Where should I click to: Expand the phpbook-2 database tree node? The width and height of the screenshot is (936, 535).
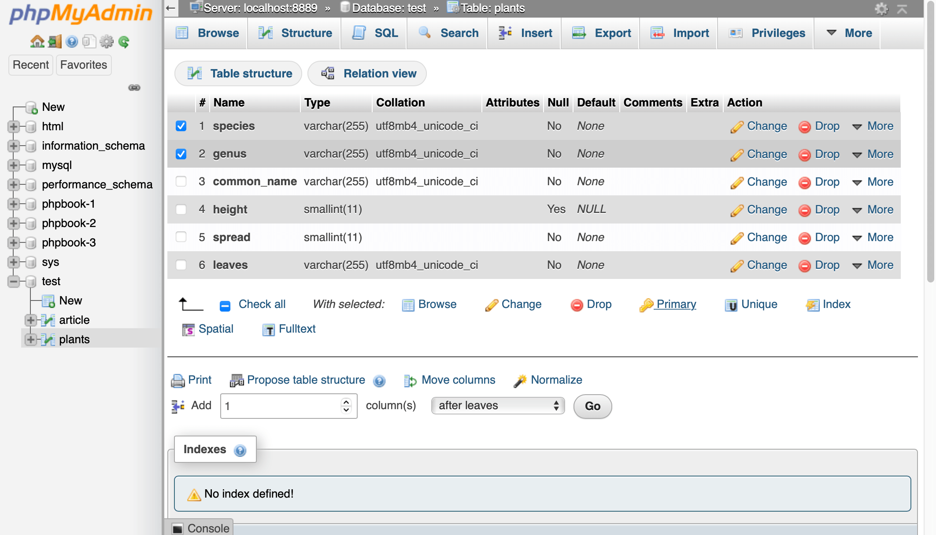(x=13, y=224)
